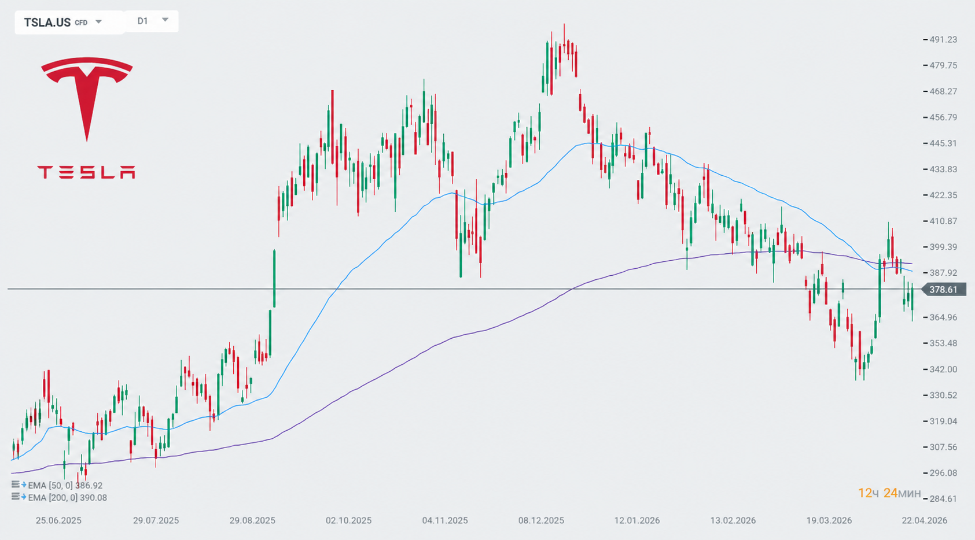Image resolution: width=975 pixels, height=540 pixels.
Task: Click the CFD badge next to TSLA.US
Action: (81, 23)
